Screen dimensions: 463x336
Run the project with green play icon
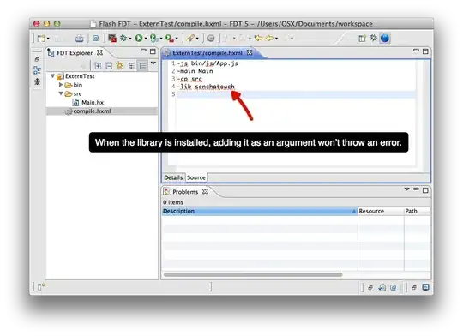click(x=139, y=38)
